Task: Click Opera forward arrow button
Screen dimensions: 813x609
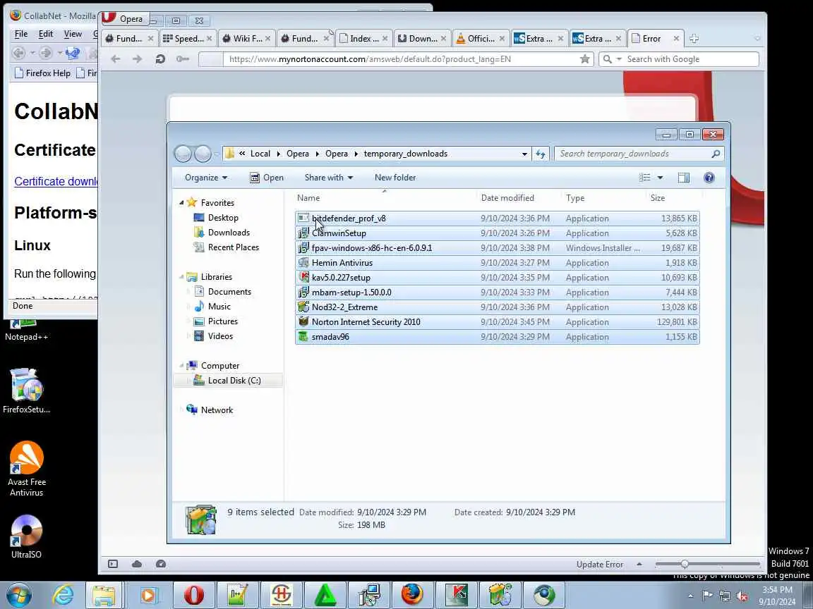Action: 138,59
